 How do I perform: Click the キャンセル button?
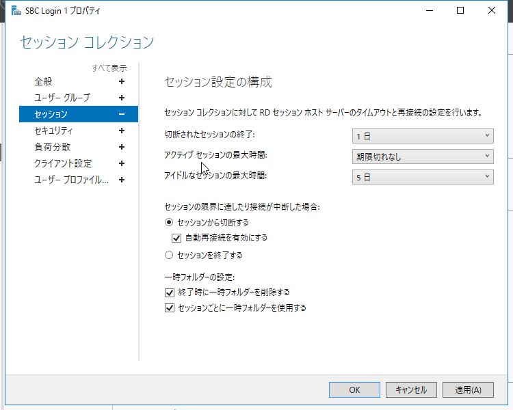click(411, 389)
